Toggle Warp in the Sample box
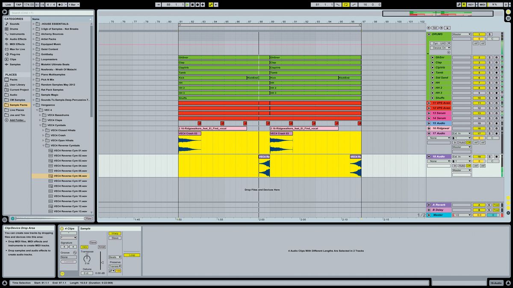513x288 pixels. tap(115, 233)
